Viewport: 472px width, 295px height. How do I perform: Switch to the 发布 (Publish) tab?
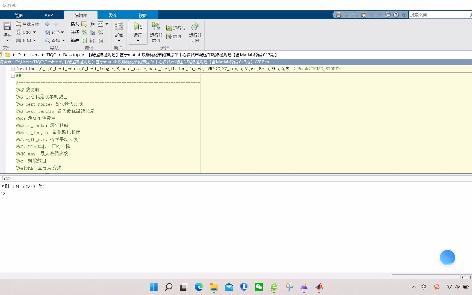(113, 15)
